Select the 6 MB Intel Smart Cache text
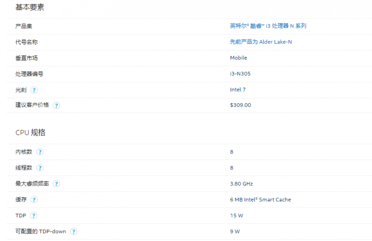 260,200
